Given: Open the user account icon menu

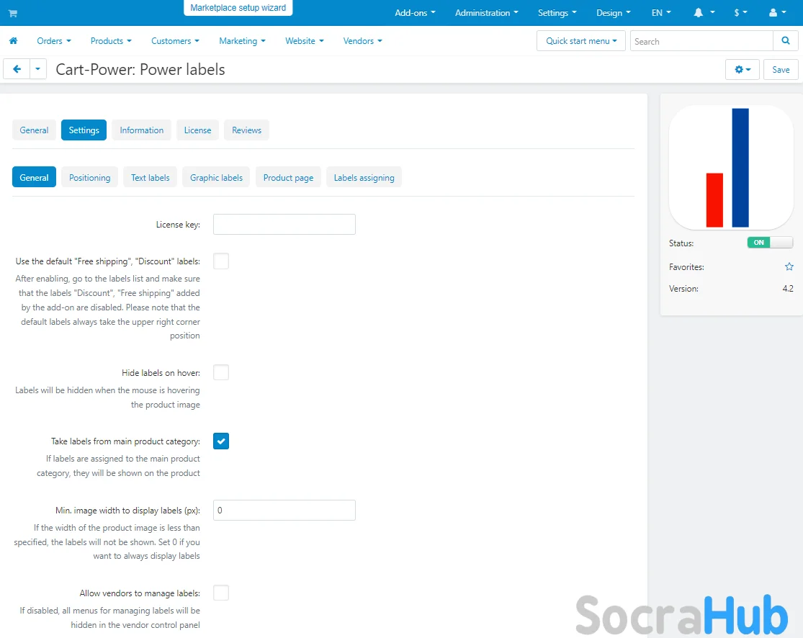Looking at the screenshot, I should pyautogui.click(x=778, y=13).
